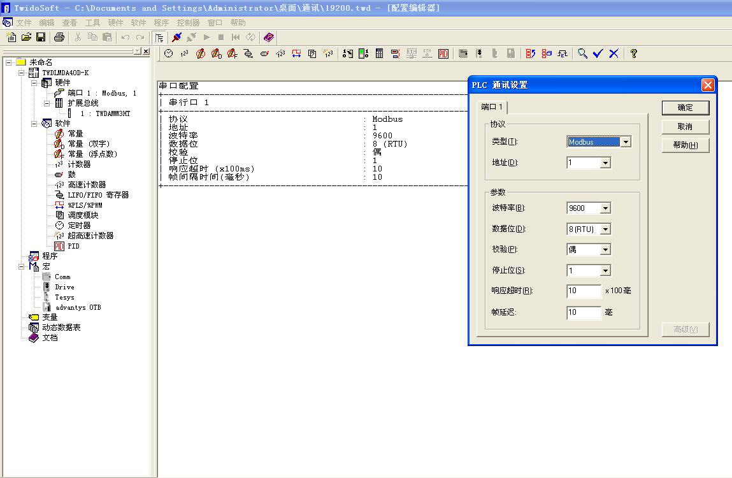
Task: Click the 响应超时 input field
Action: tap(584, 291)
